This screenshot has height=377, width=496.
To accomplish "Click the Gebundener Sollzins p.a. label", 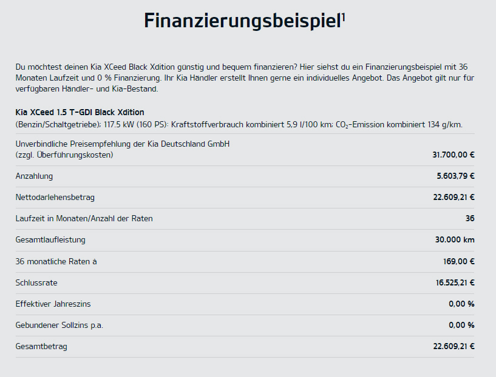I will (x=59, y=325).
